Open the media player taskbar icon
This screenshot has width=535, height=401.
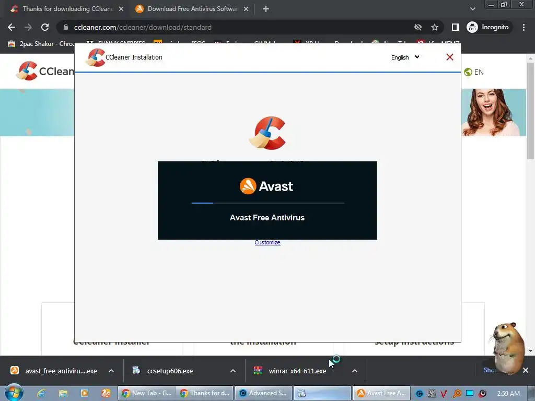84,393
